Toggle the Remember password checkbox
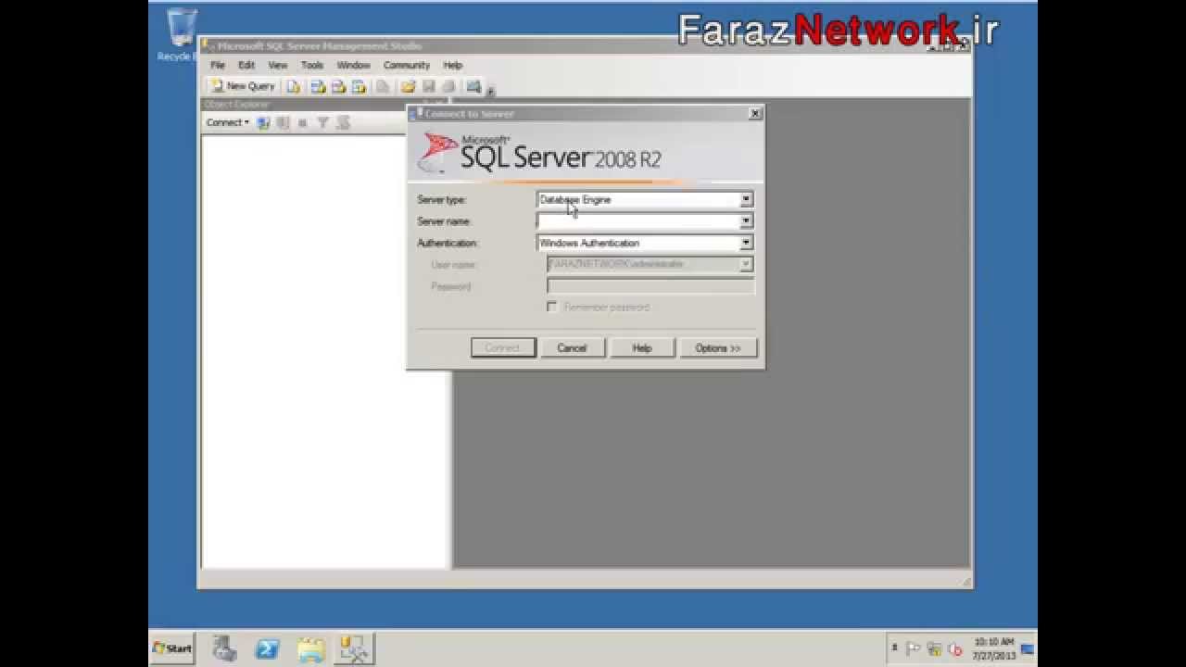The height and width of the screenshot is (667, 1186). [552, 307]
